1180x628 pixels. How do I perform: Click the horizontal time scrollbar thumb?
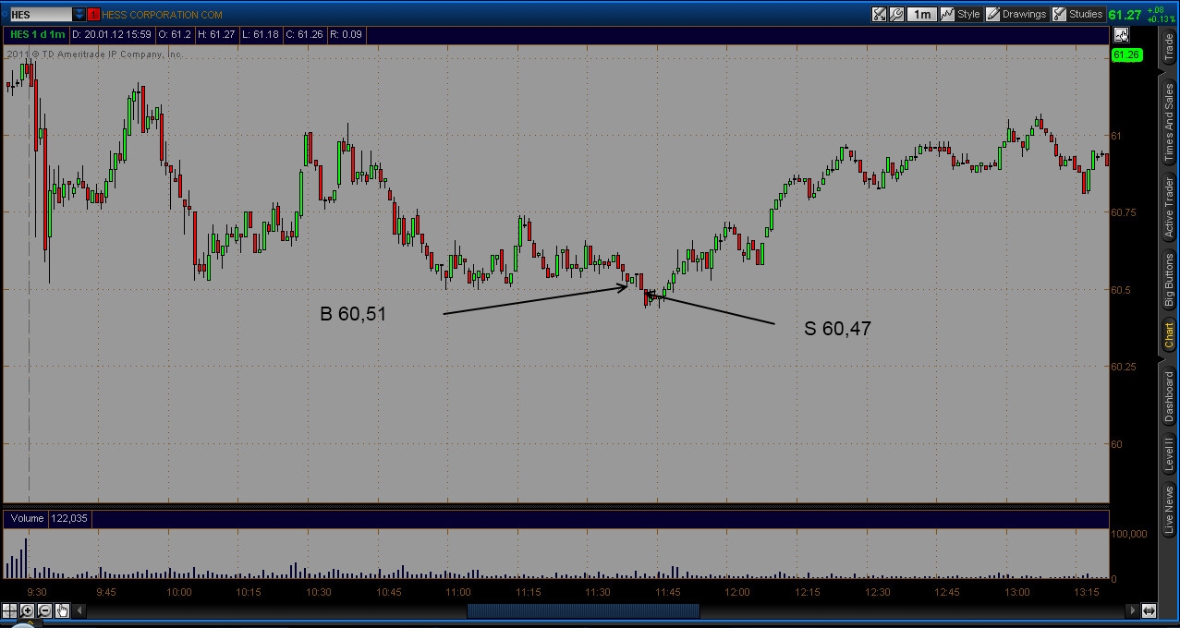583,610
